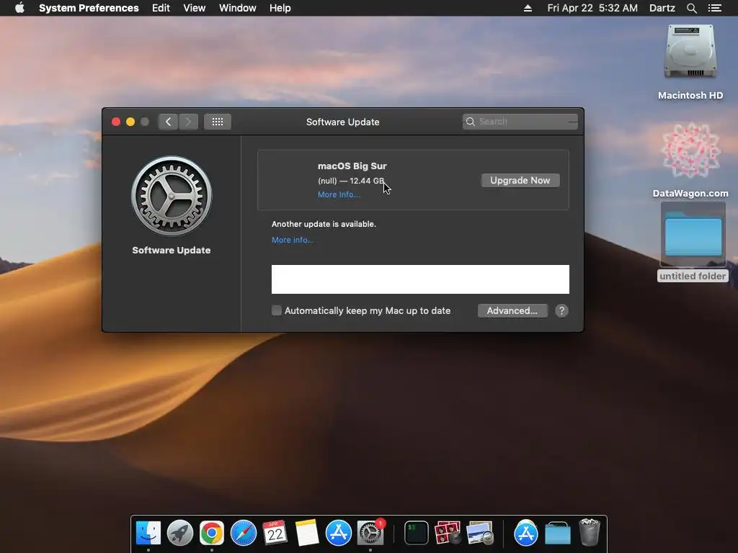Go back with the left chevron button
738x553 pixels.
coord(168,122)
